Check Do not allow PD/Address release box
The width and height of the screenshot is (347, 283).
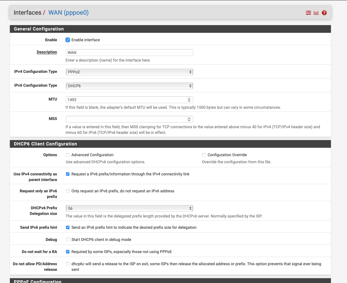(x=68, y=264)
